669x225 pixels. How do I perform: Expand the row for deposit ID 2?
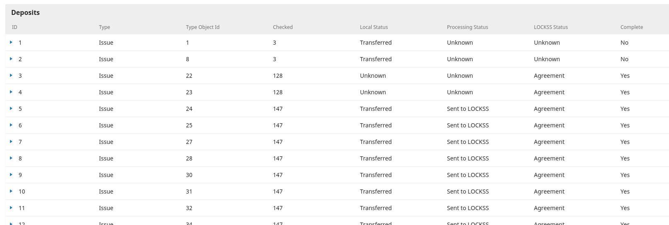[11, 59]
